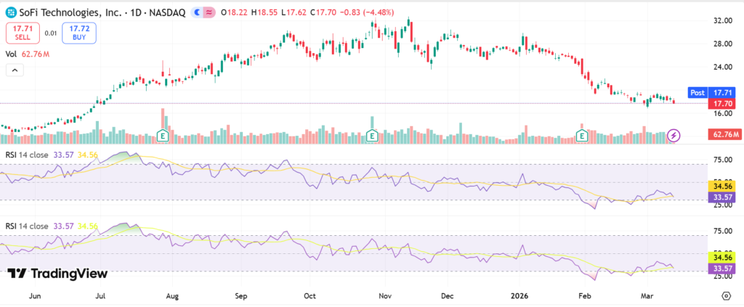Click the pink wavy-lines icon beside NASDAQ
Screen dimensions: 744x307
click(x=208, y=12)
